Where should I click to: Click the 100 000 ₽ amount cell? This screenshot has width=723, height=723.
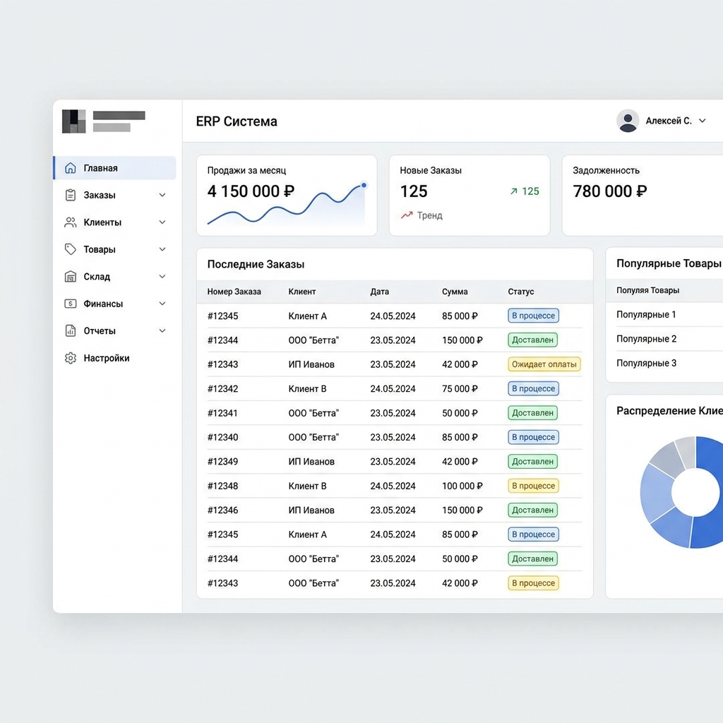(x=462, y=486)
